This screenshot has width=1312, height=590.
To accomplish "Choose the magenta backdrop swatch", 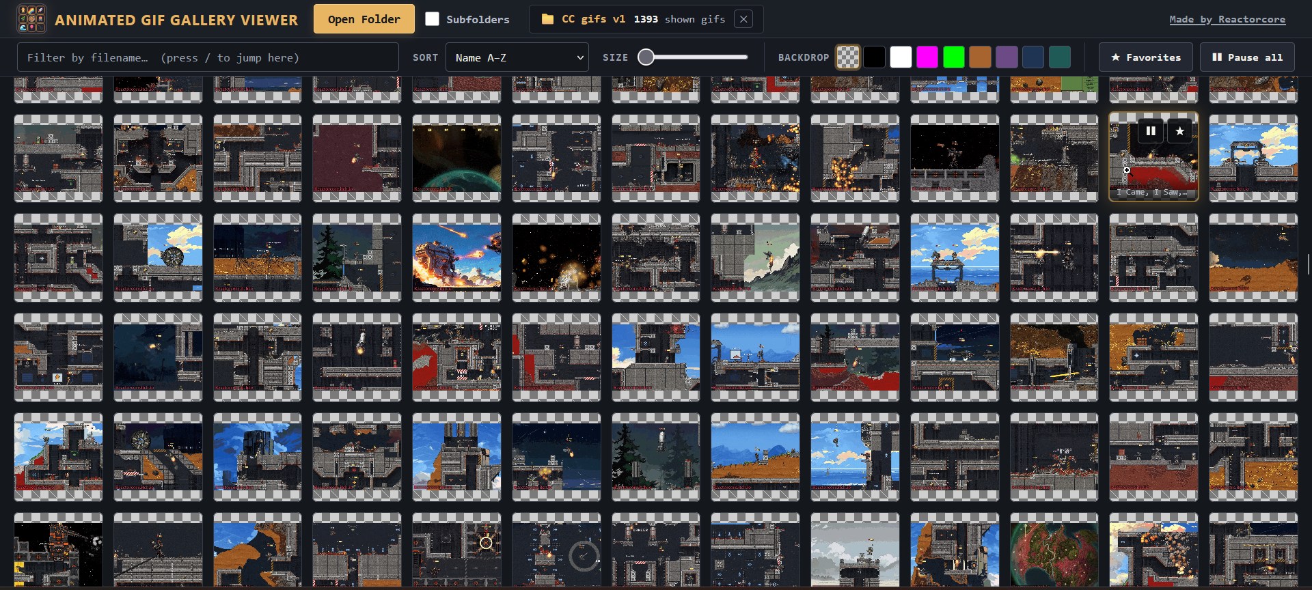I will [927, 57].
